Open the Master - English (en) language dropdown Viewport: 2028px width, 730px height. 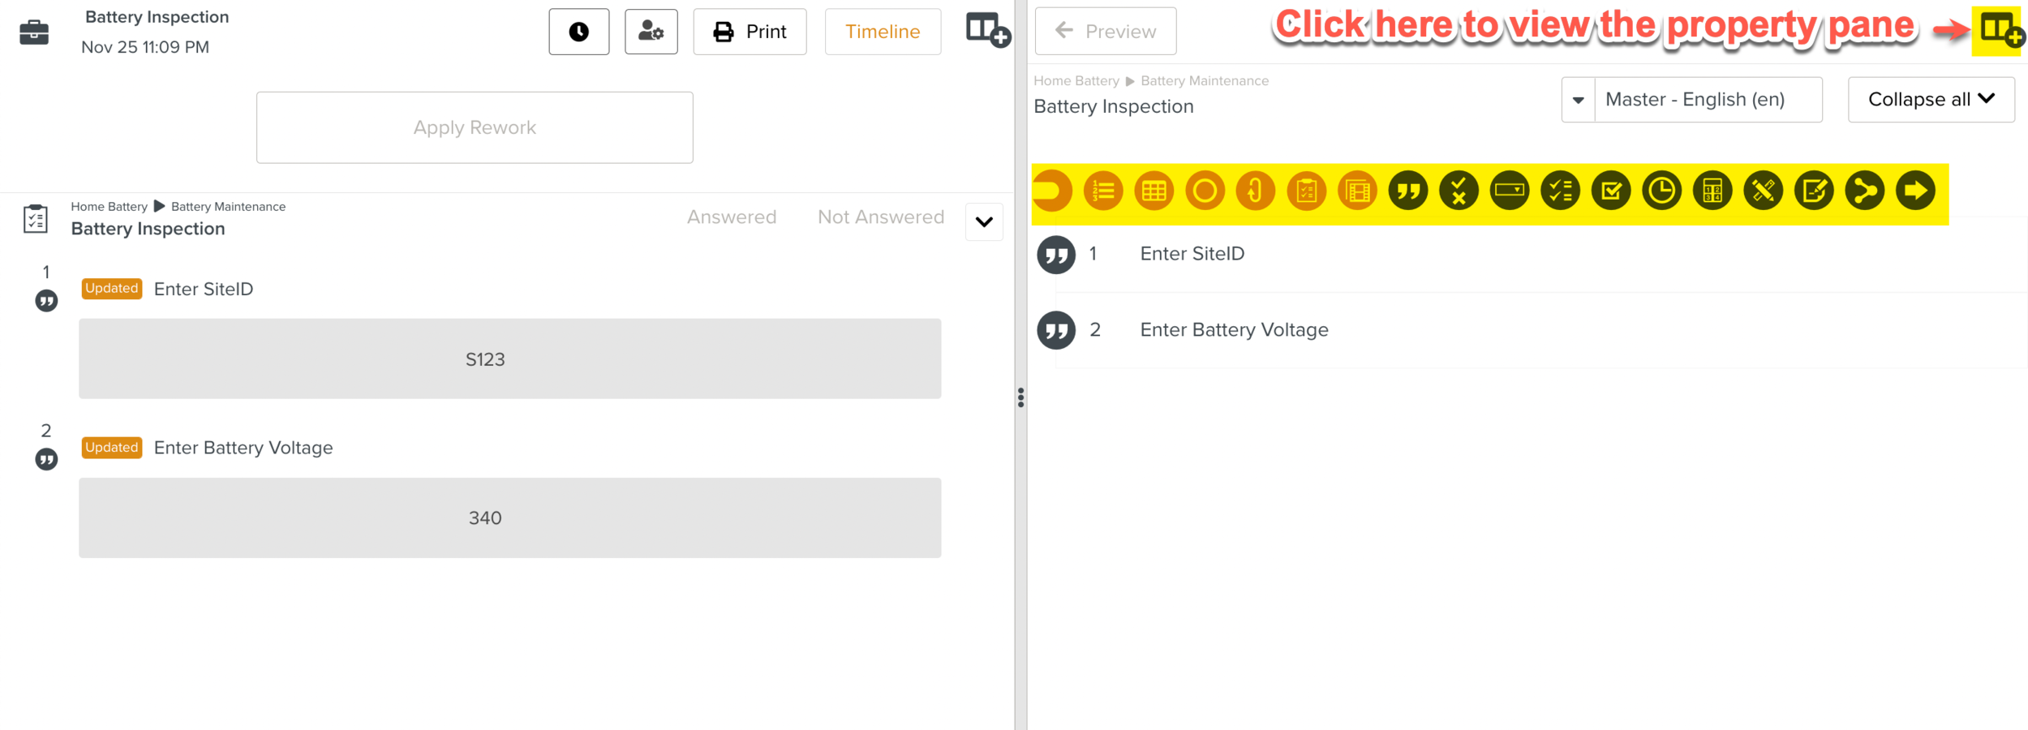coord(1578,100)
